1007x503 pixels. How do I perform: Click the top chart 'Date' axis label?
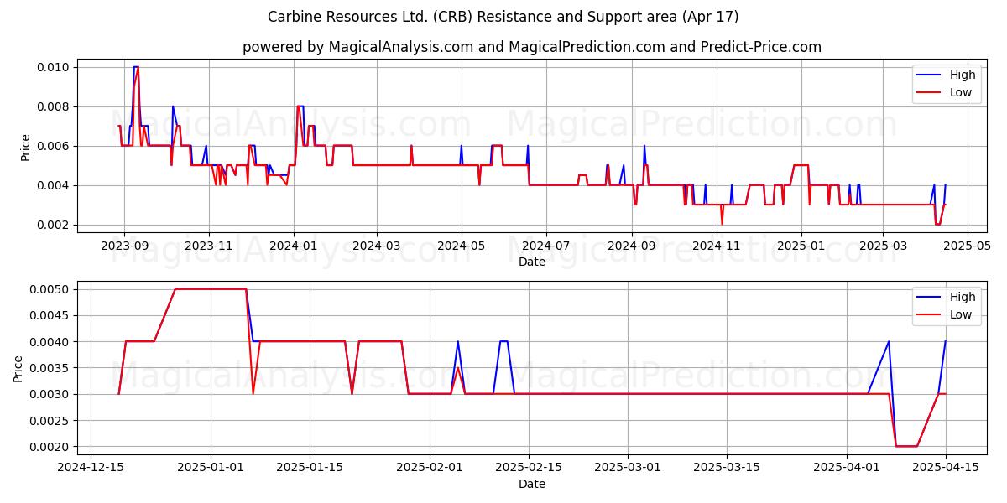click(532, 262)
